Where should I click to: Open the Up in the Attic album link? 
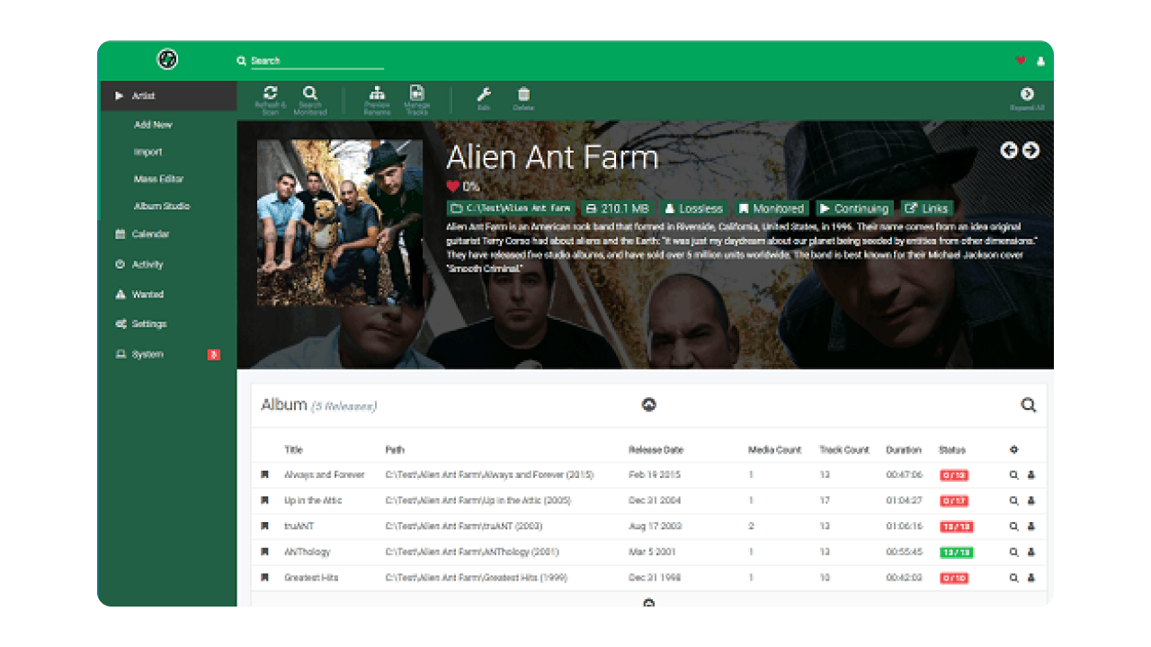313,501
